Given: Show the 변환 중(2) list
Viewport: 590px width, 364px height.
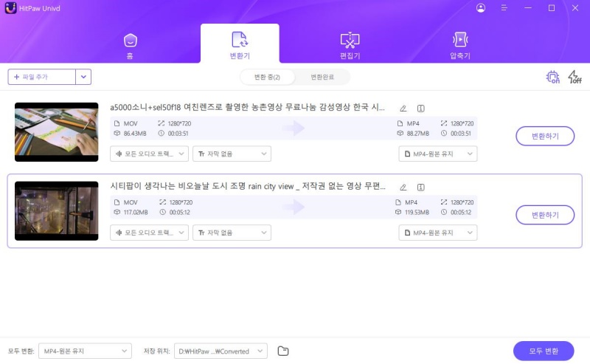Looking at the screenshot, I should point(267,77).
